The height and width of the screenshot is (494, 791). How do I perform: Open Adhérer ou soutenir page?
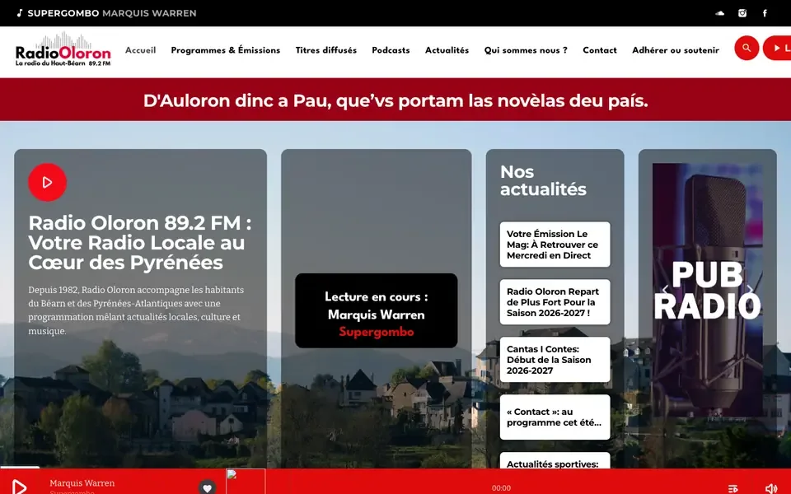point(676,50)
